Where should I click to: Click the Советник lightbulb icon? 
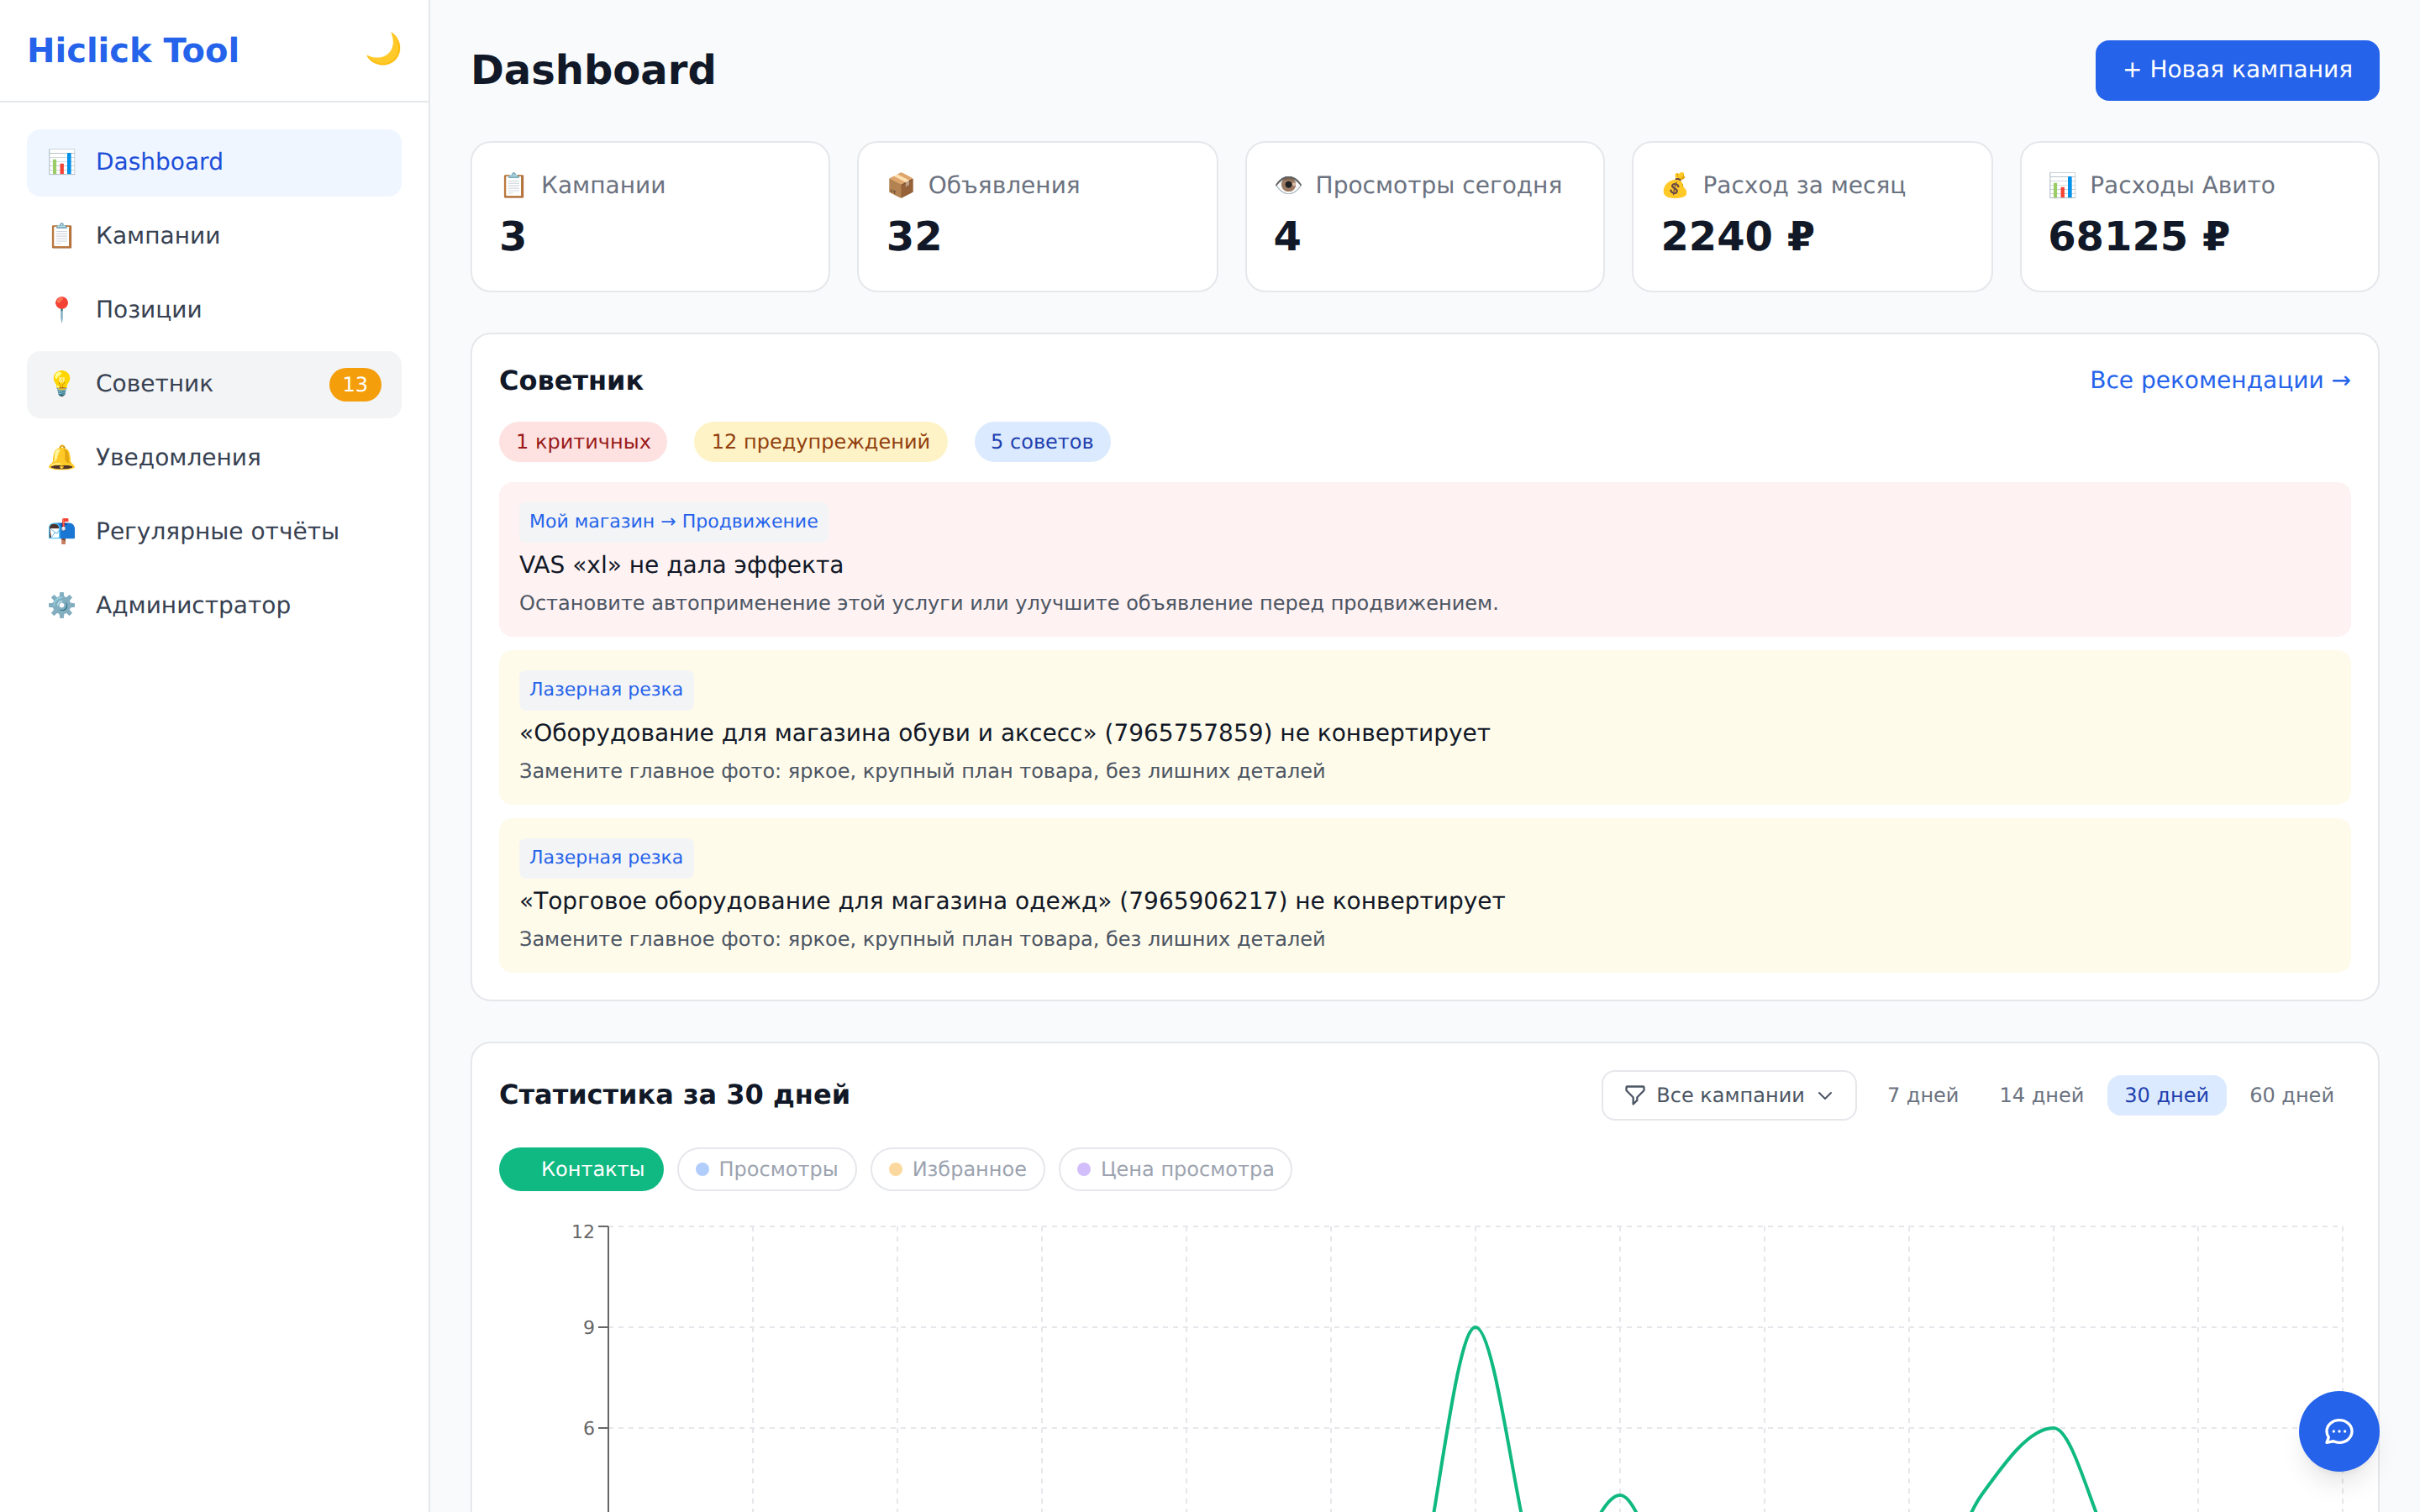62,384
